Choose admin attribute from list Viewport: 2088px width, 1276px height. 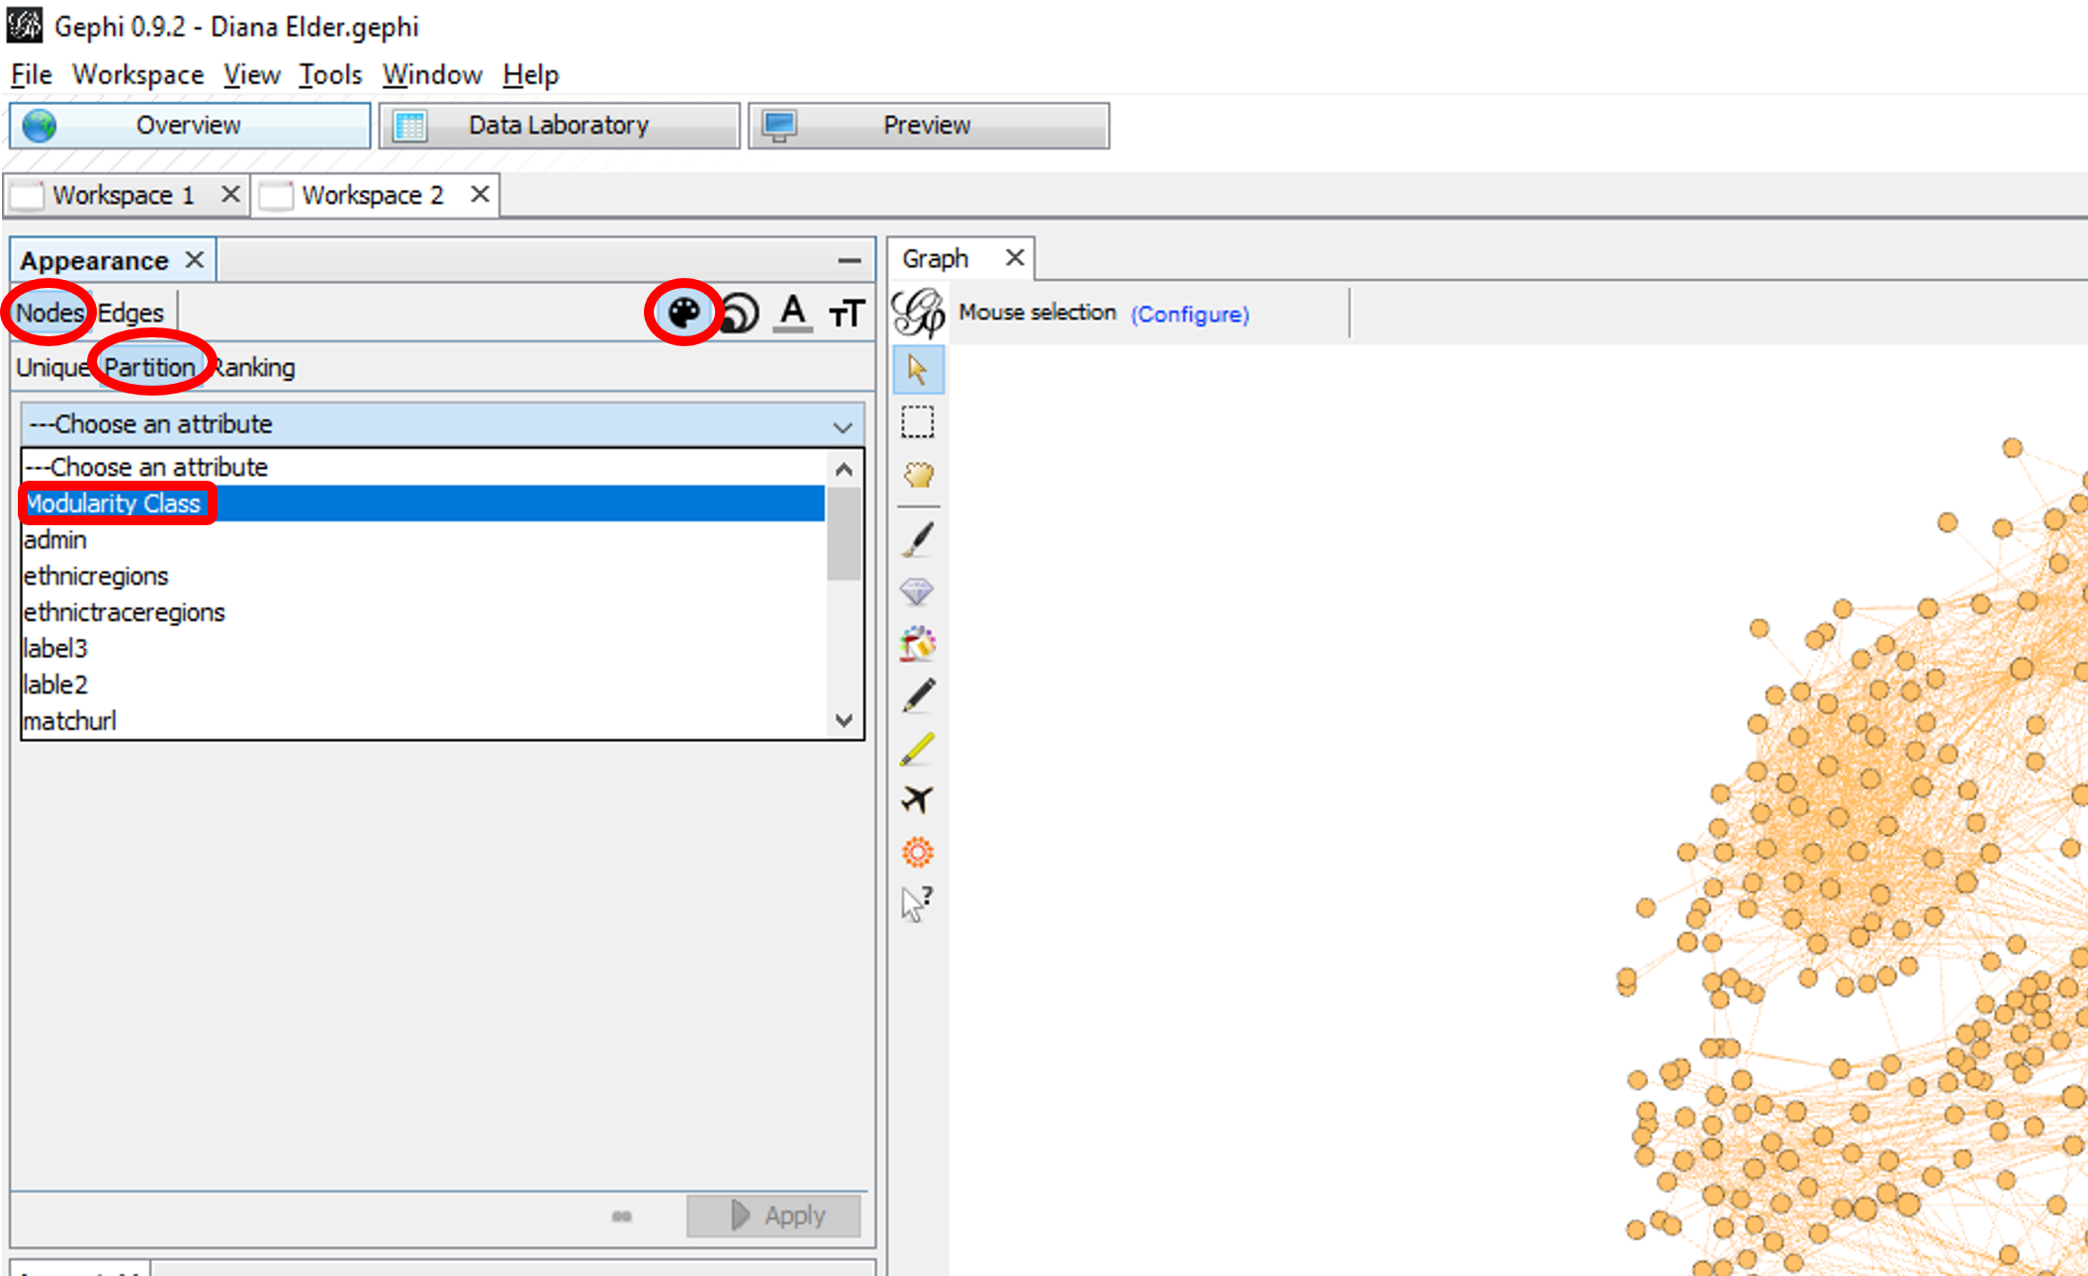coord(423,540)
